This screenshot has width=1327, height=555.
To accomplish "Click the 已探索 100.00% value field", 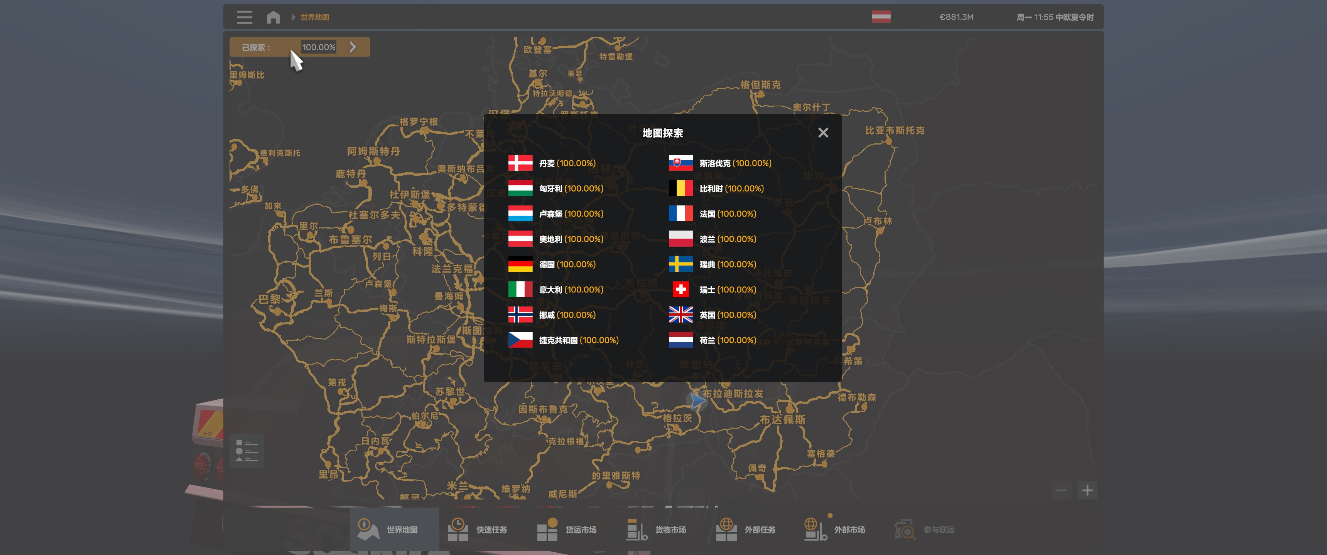I will [318, 47].
